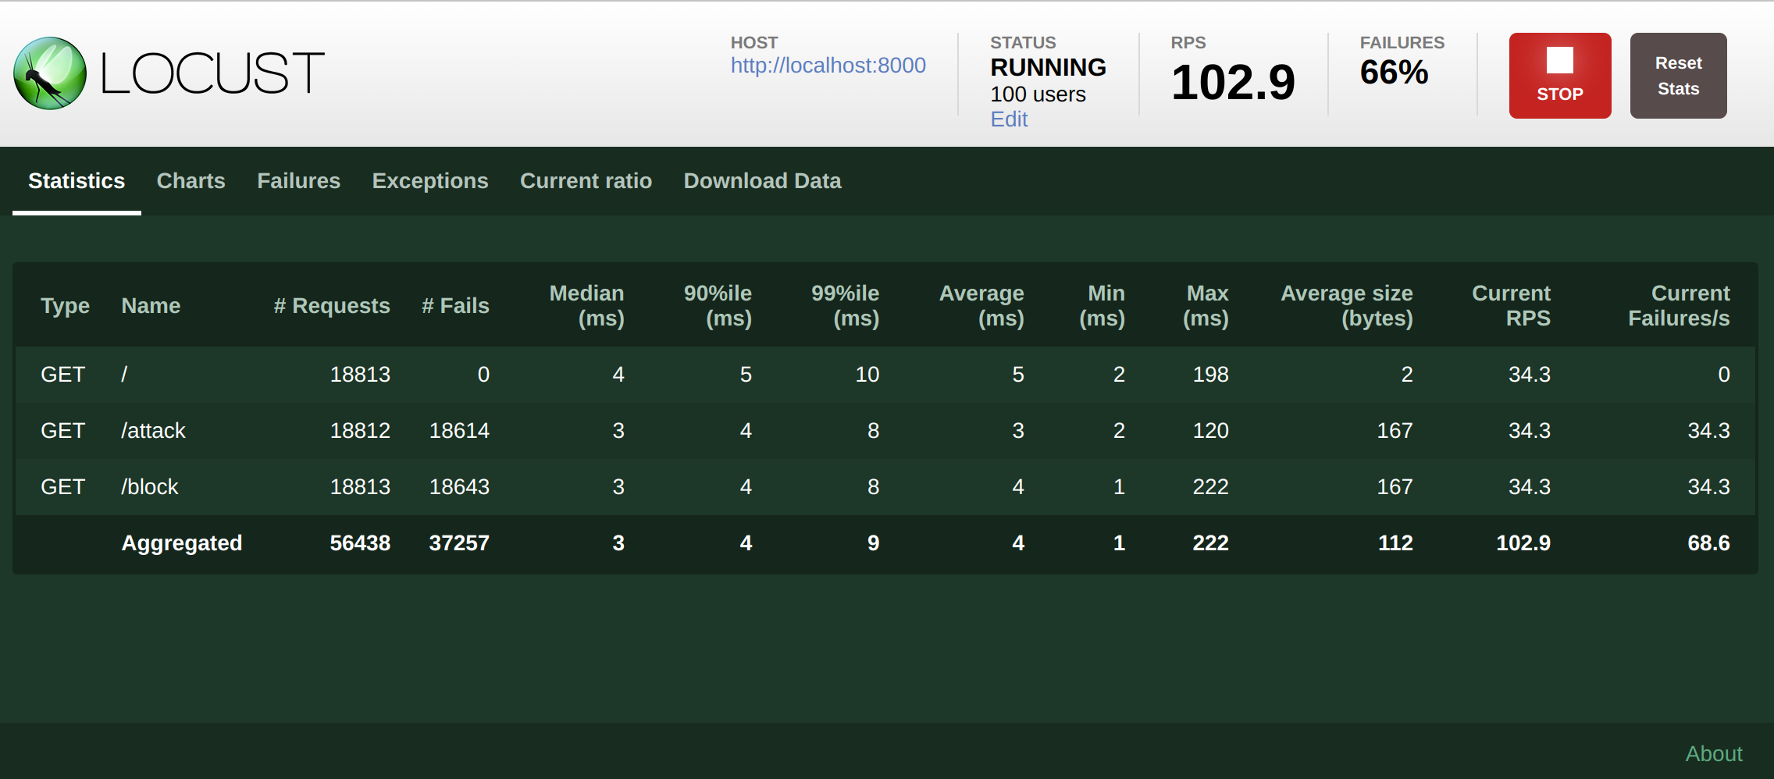The image size is (1774, 779).
Task: Click the 198 max ms value
Action: (1210, 375)
